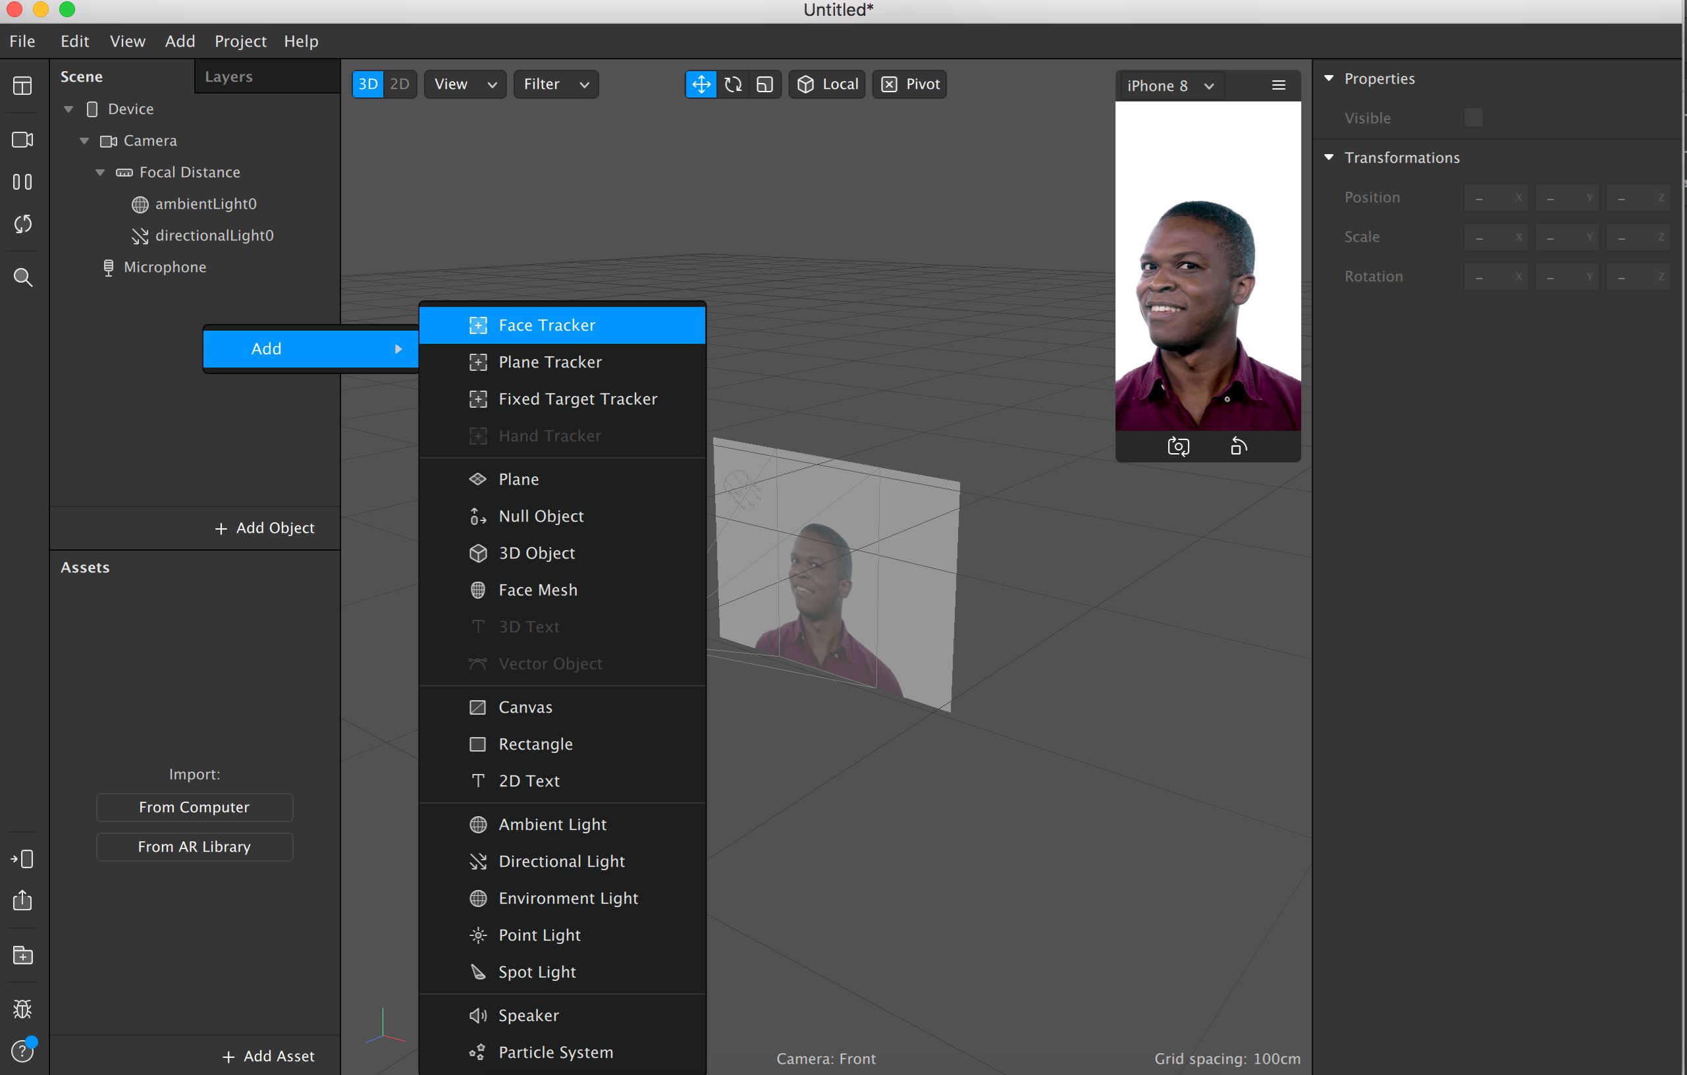The width and height of the screenshot is (1687, 1075).
Task: Open the bug/debug icon in sidebar
Action: click(22, 1008)
